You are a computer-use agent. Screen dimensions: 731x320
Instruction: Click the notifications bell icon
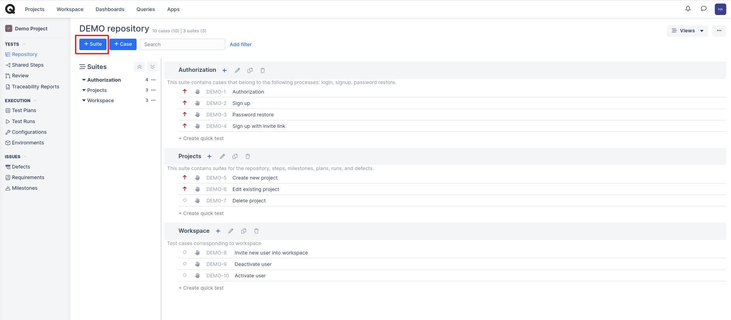pyautogui.click(x=688, y=9)
